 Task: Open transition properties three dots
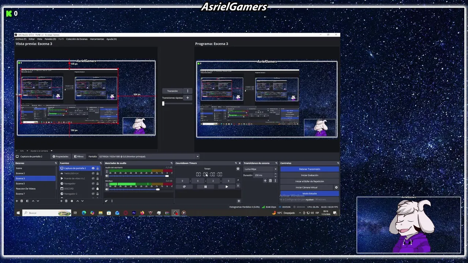(275, 180)
